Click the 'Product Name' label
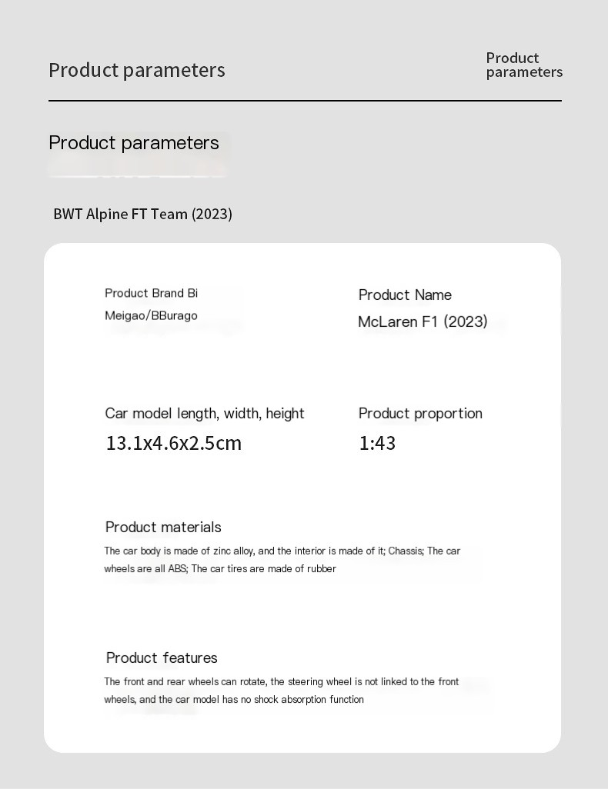This screenshot has height=789, width=608. pyautogui.click(x=405, y=295)
